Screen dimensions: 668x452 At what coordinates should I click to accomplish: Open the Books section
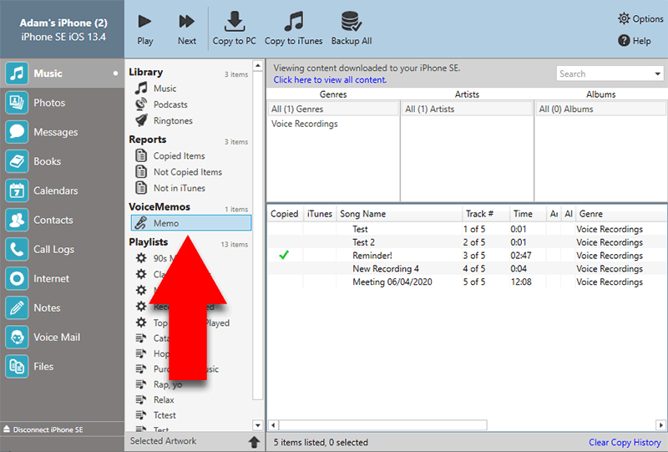click(62, 161)
